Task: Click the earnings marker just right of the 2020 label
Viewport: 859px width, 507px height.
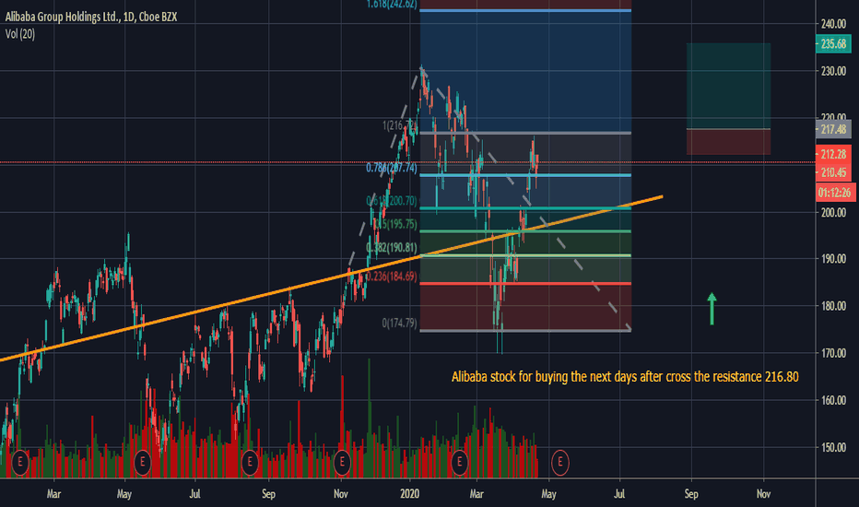Action: (x=459, y=462)
